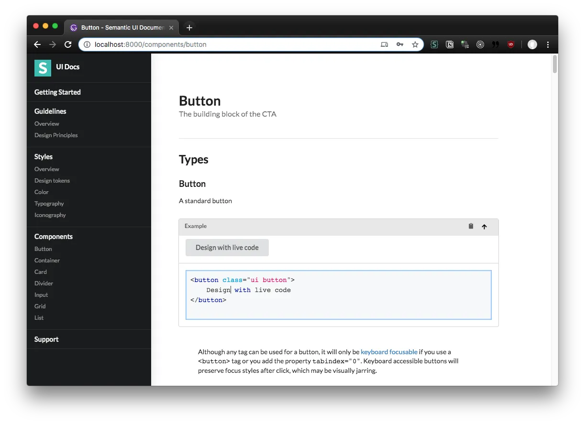The width and height of the screenshot is (585, 424).
Task: Switch to the Button Semantic UI tab
Action: [x=120, y=27]
